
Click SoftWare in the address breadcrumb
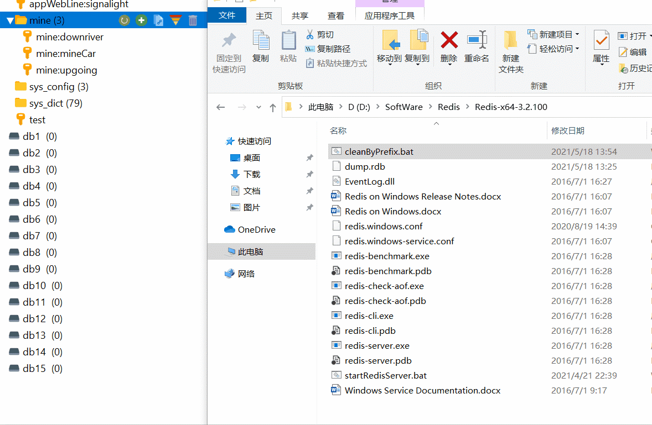click(x=403, y=107)
